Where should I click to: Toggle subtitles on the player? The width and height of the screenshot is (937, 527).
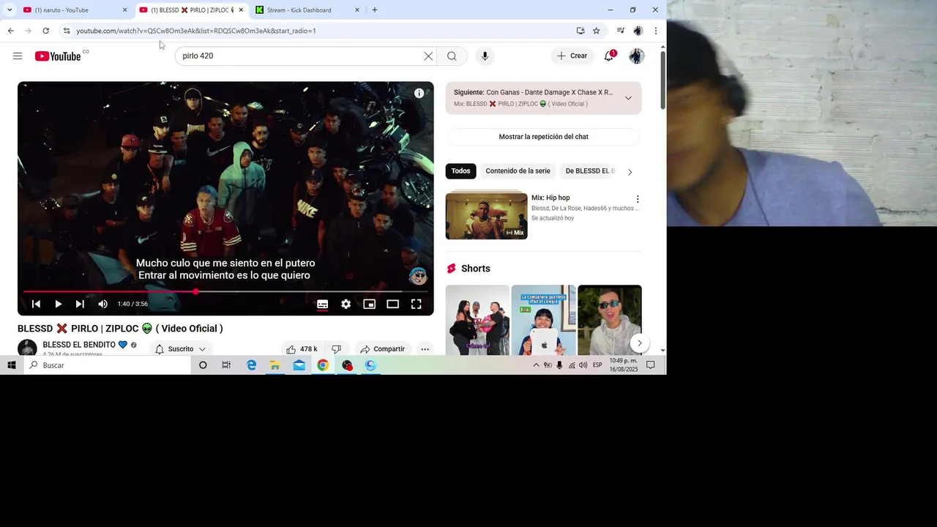click(322, 304)
